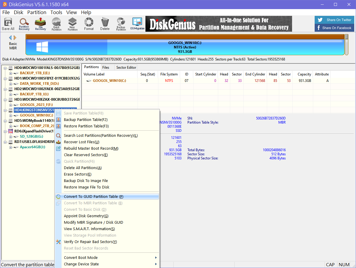
Task: Click the HD0 hard disk icon
Action: tap(11, 68)
